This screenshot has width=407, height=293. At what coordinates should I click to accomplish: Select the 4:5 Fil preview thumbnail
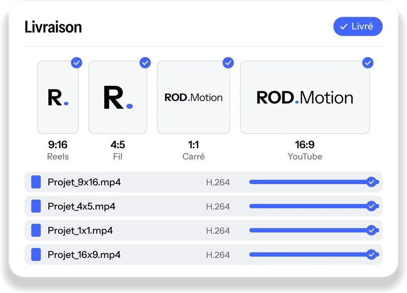(118, 97)
